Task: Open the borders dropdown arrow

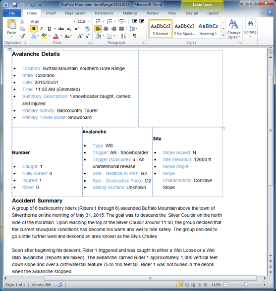Action: [x=114, y=36]
